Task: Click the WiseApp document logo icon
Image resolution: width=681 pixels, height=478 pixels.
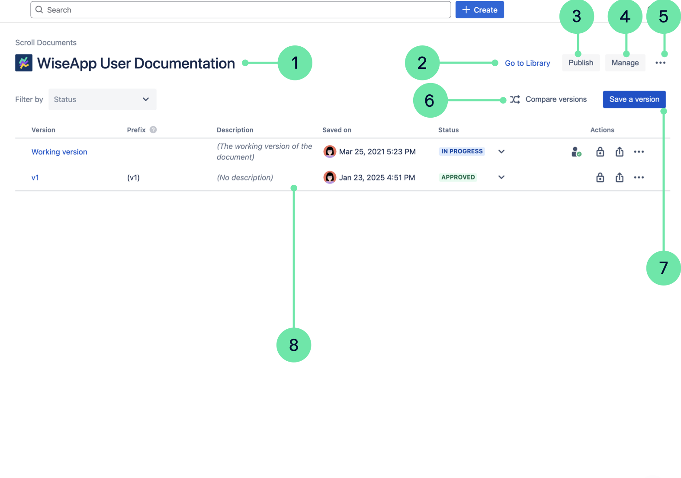Action: [x=24, y=63]
